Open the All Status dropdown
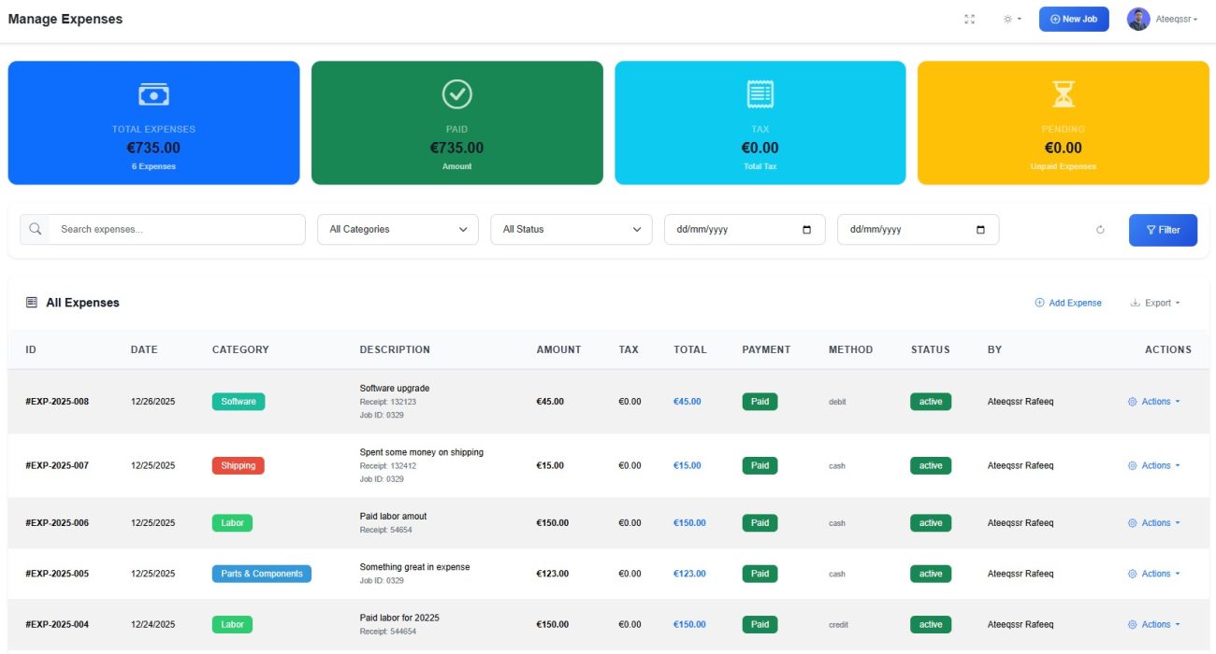 click(572, 229)
